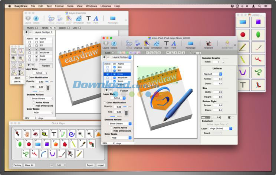
Task: Choose the tape measure tool in Quick Keys
Action: point(45,134)
